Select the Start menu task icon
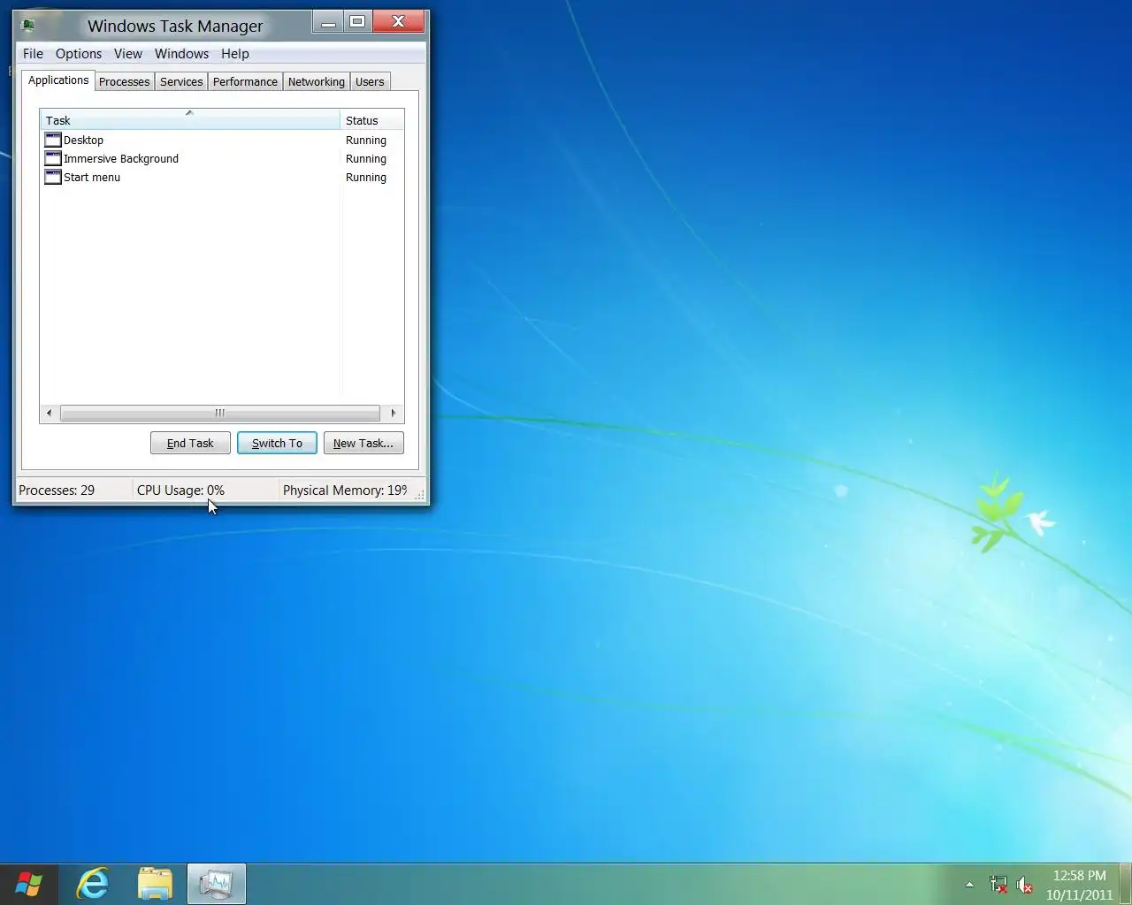 (53, 177)
